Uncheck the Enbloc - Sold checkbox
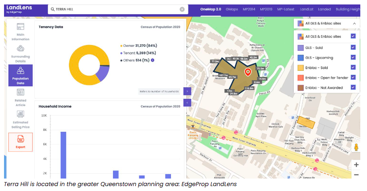The image size is (367, 191). click(353, 68)
